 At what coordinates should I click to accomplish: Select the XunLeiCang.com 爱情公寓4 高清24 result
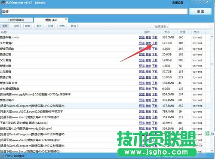pyautogui.click(x=32, y=106)
